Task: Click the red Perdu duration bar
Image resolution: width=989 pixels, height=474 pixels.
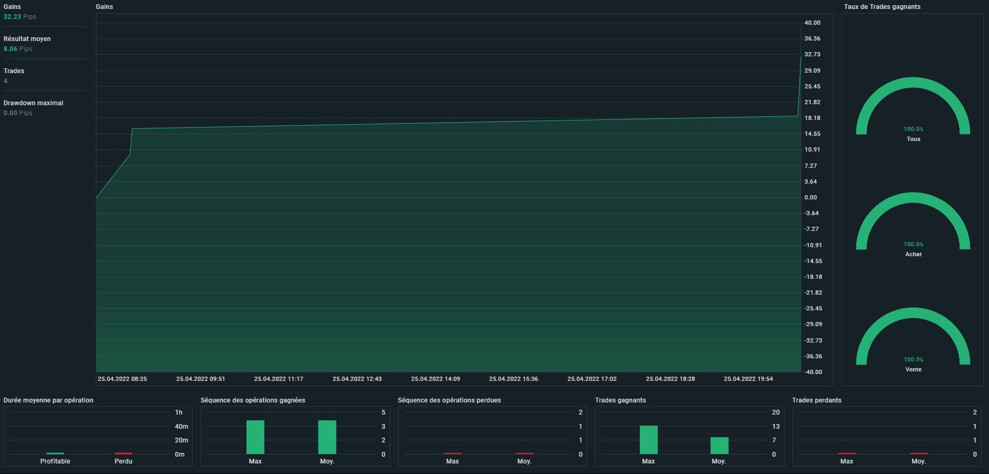Action: pos(123,453)
